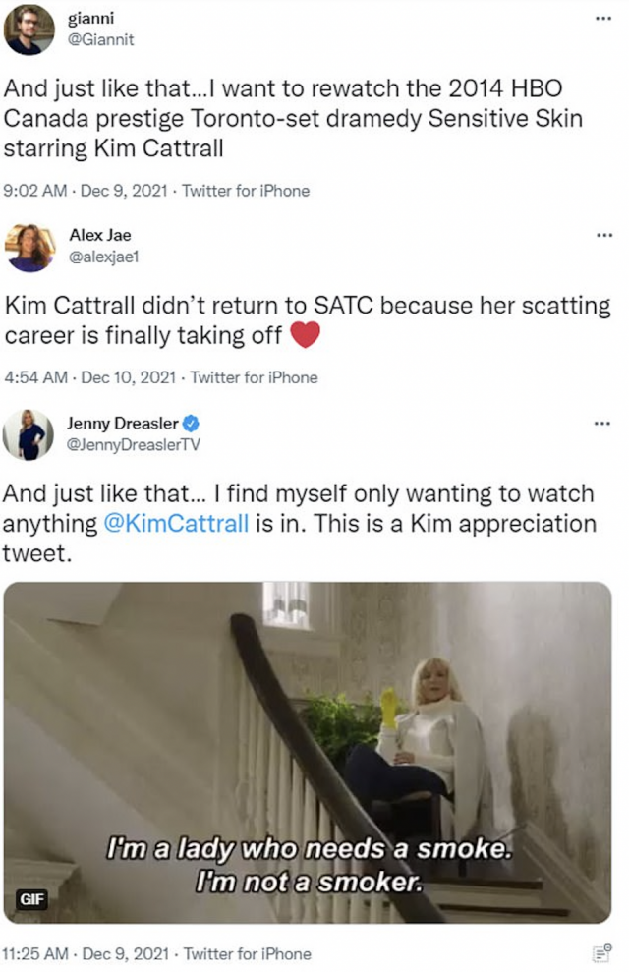Click Twitter for iPhone under gianni's tweet
629x972 pixels.
tap(246, 191)
